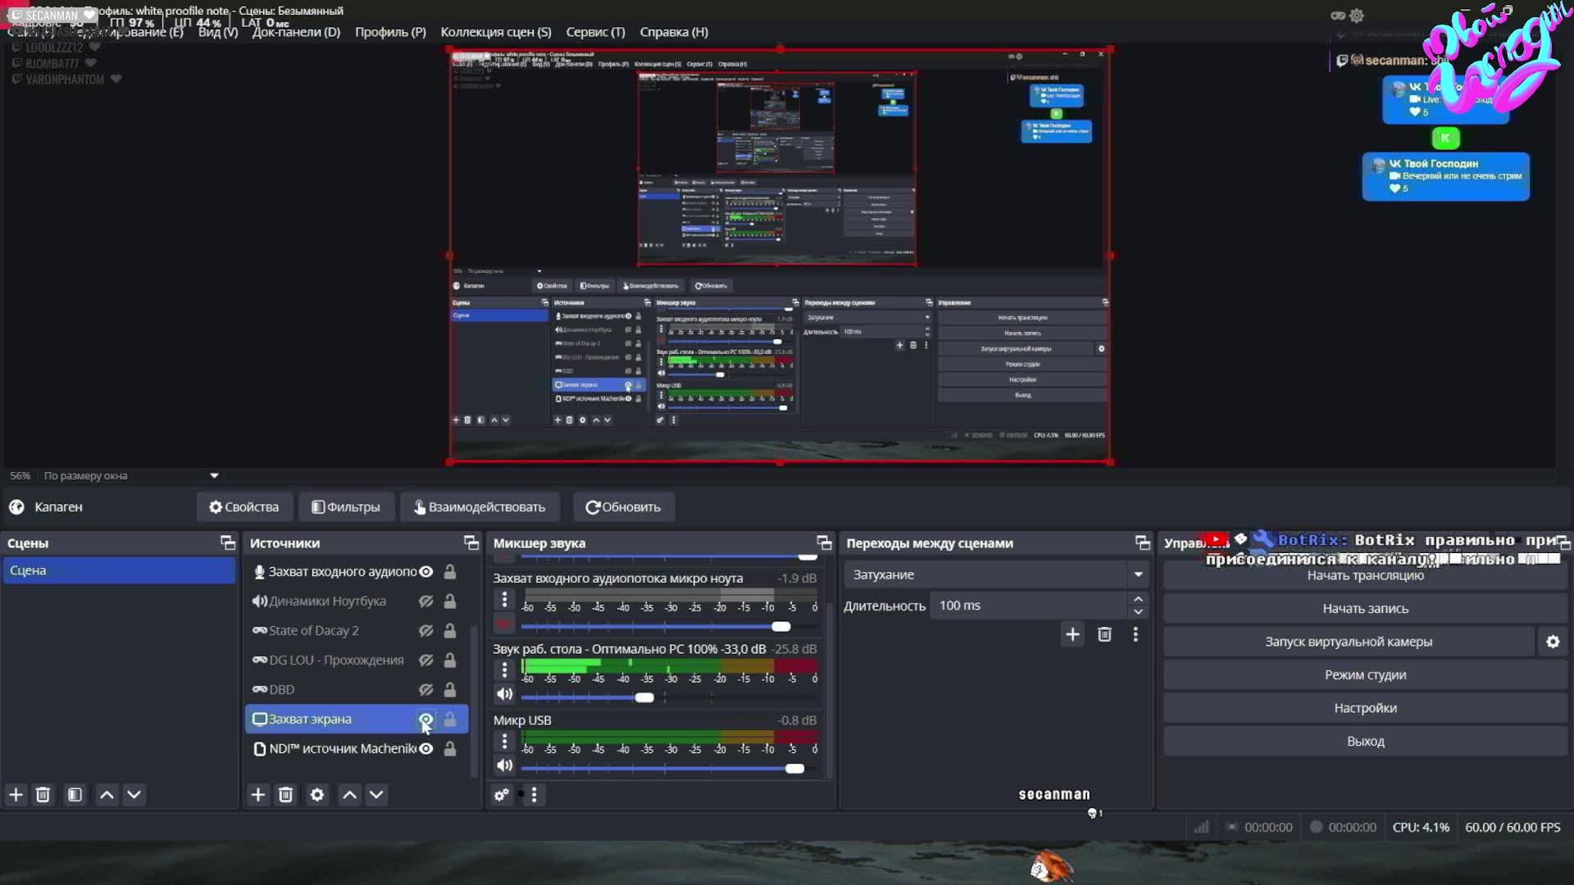
Task: Delete selected source with trash icon
Action: coord(285,795)
